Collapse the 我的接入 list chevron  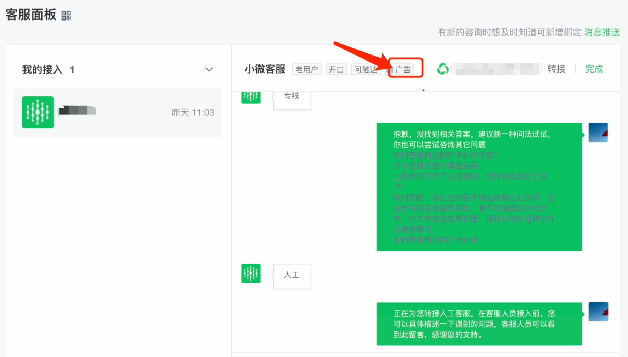209,70
